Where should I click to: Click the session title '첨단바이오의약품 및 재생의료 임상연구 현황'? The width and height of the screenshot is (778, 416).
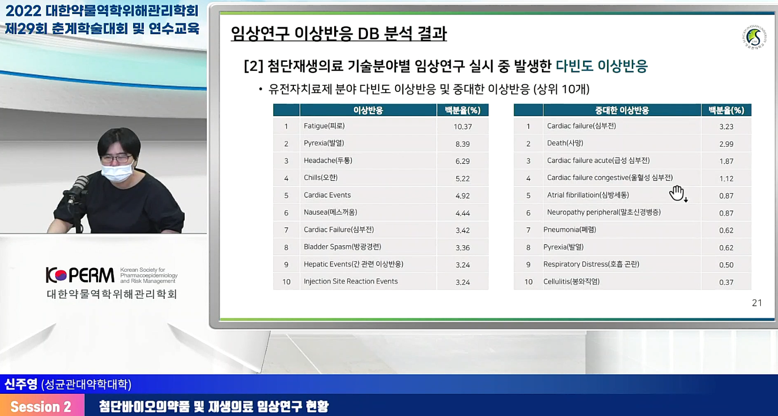tap(214, 406)
